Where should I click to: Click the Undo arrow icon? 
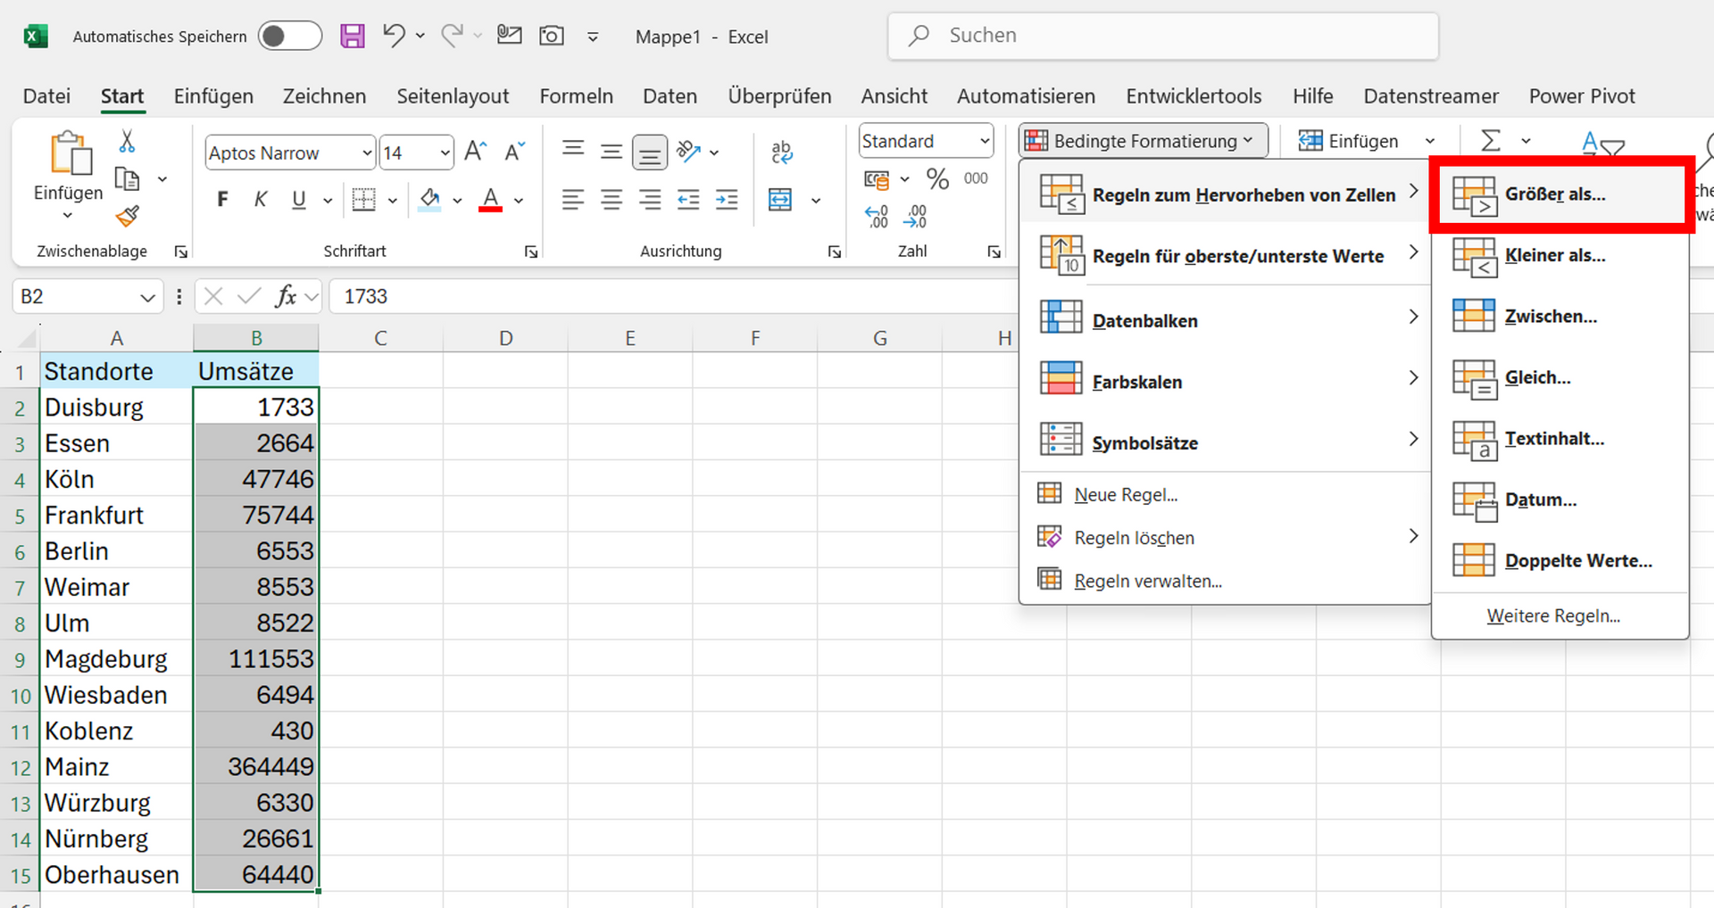[x=394, y=36]
